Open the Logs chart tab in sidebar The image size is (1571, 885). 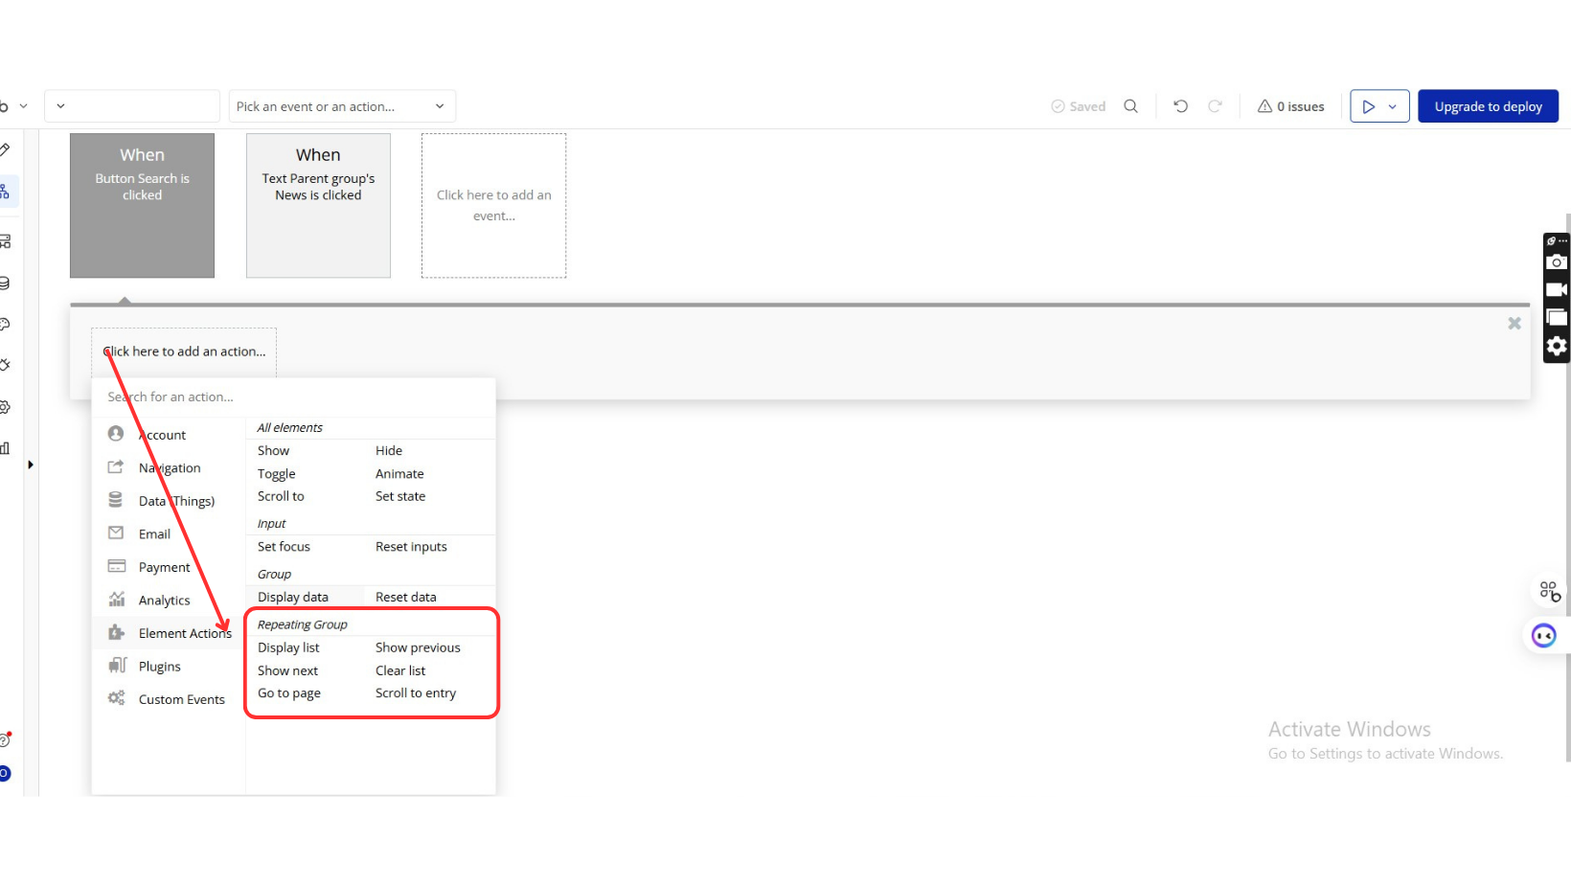[5, 447]
